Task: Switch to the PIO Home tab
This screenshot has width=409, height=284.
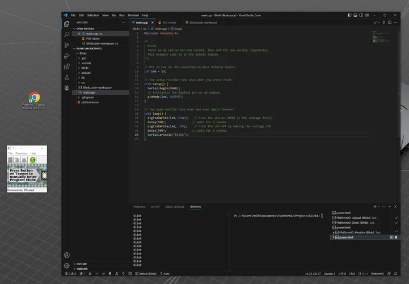Action: (170, 22)
